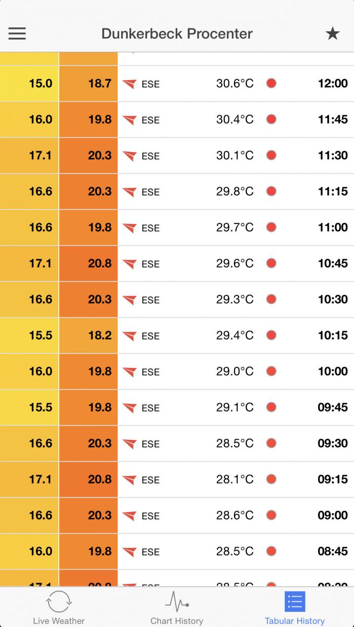Tap the ESE label at 11:00
This screenshot has height=627, width=354.
pyautogui.click(x=150, y=228)
